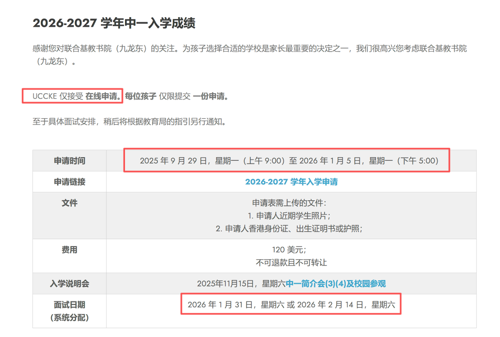Image resolution: width=500 pixels, height=337 pixels.
Task: Select the 申请时间 table header
Action: click(69, 161)
